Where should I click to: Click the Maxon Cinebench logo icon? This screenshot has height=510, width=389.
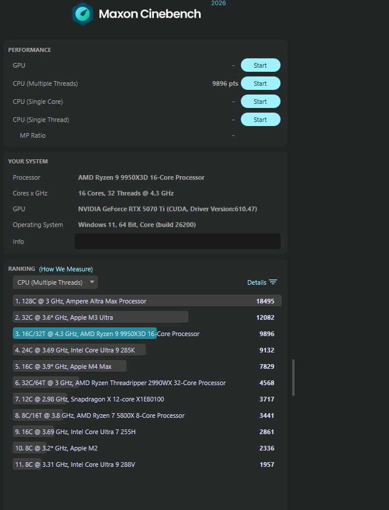pos(83,13)
